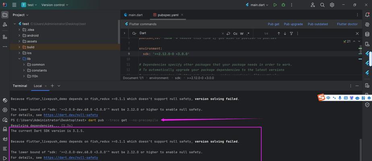This screenshot has height=161, width=372.
Task: Expand replace field chevron in find bar
Action: [x=124, y=33]
